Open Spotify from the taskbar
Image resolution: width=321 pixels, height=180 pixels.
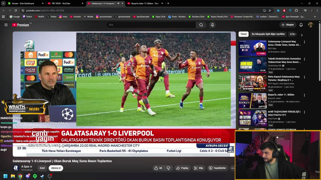pos(35,176)
